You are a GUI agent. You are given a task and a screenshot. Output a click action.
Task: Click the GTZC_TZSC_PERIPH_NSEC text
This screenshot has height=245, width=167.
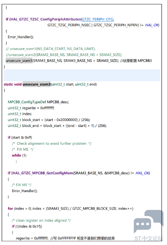[x=69, y=25]
